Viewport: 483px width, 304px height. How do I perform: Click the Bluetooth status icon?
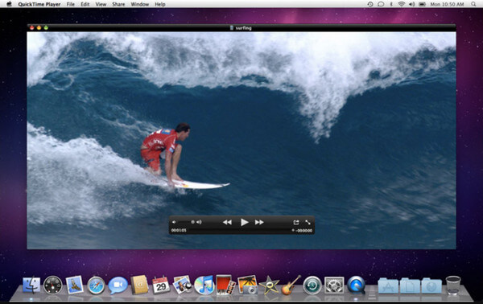(391, 4)
